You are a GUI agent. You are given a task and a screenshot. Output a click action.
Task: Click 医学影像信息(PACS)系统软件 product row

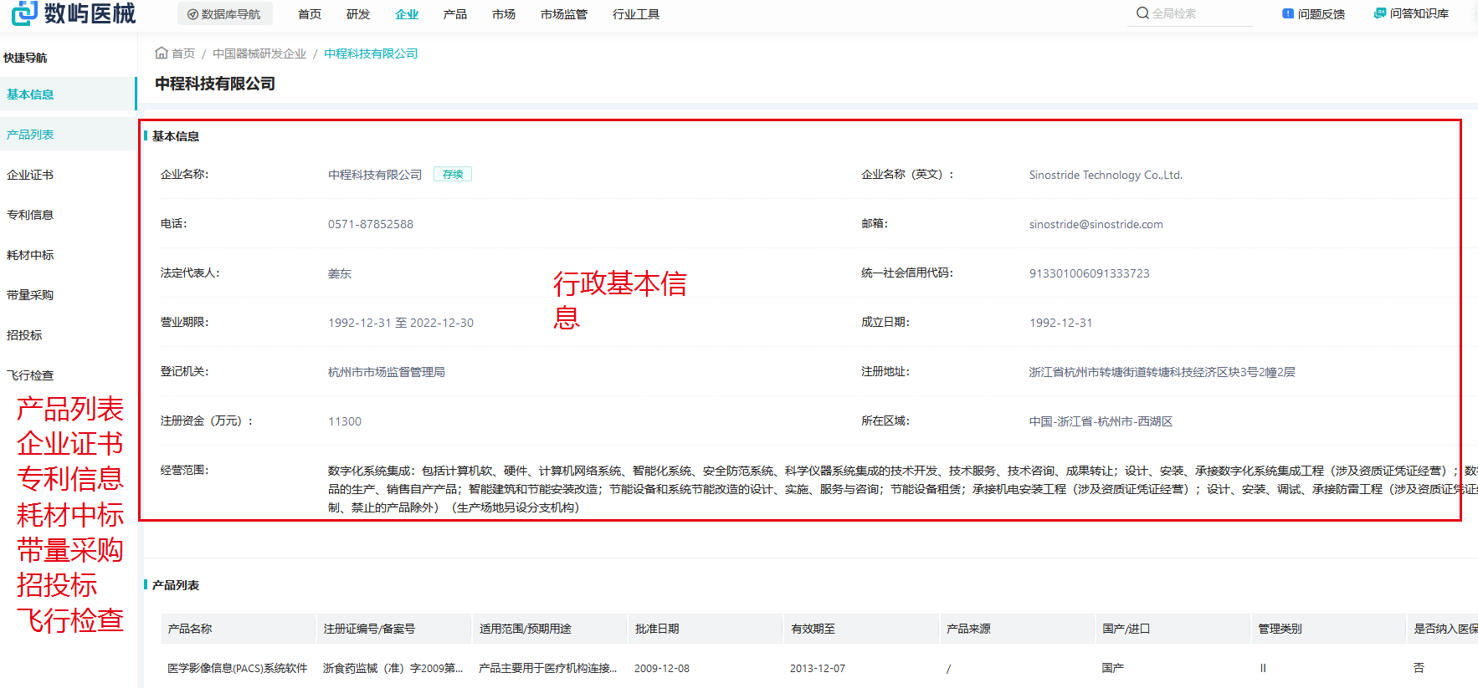[x=237, y=668]
